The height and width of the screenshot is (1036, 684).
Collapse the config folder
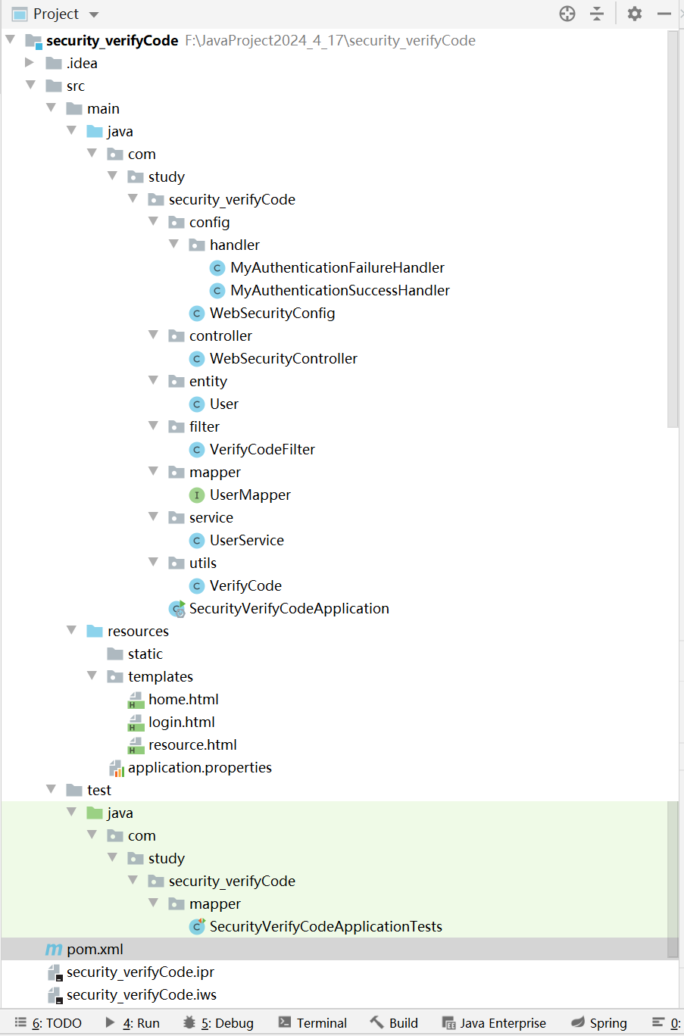pyautogui.click(x=154, y=222)
